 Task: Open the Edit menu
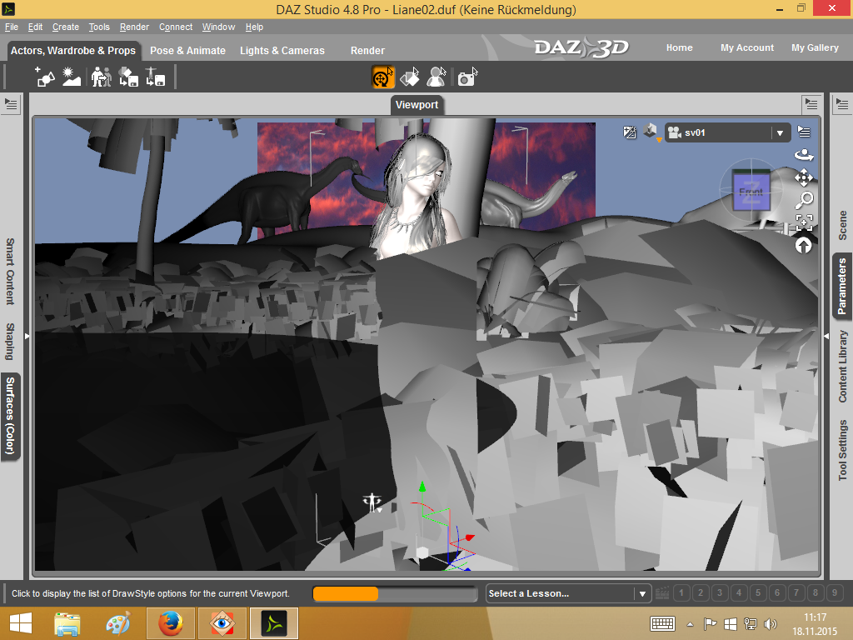point(35,27)
